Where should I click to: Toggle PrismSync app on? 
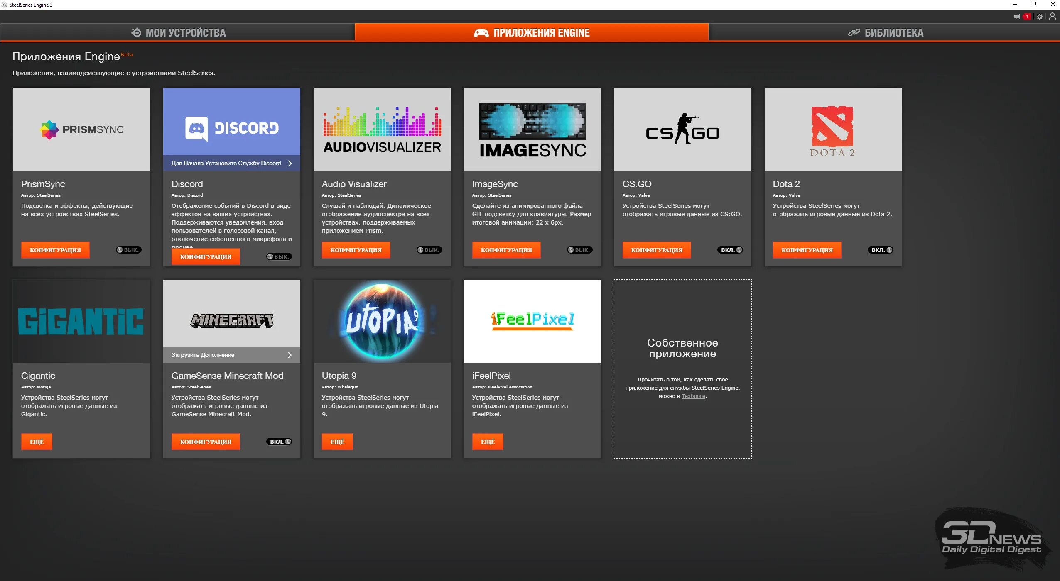click(x=128, y=250)
